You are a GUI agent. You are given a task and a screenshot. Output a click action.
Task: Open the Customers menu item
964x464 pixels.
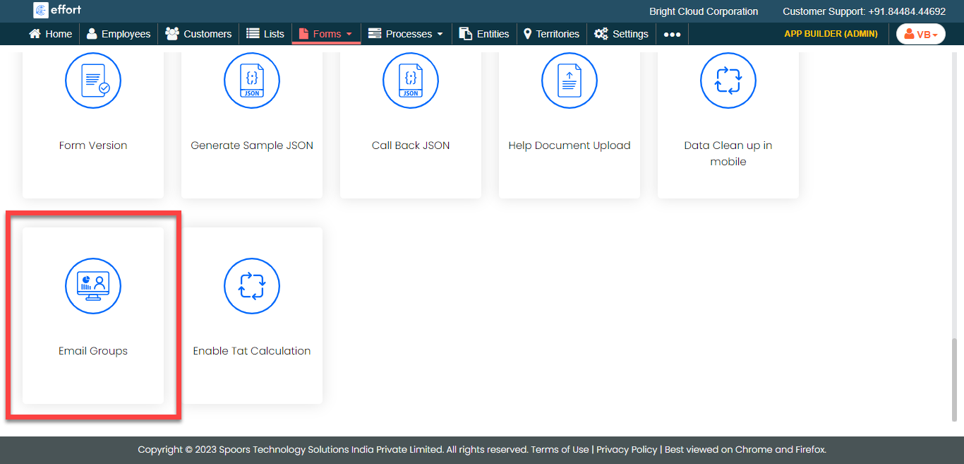coord(198,34)
